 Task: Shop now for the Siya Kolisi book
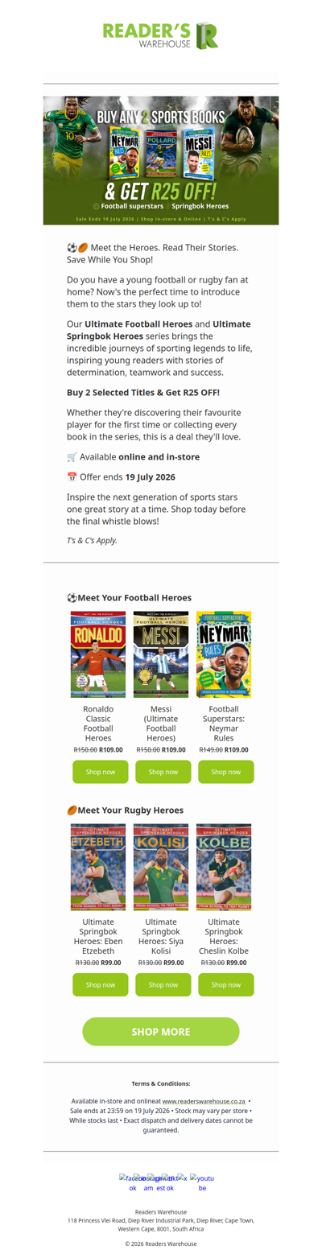(163, 984)
